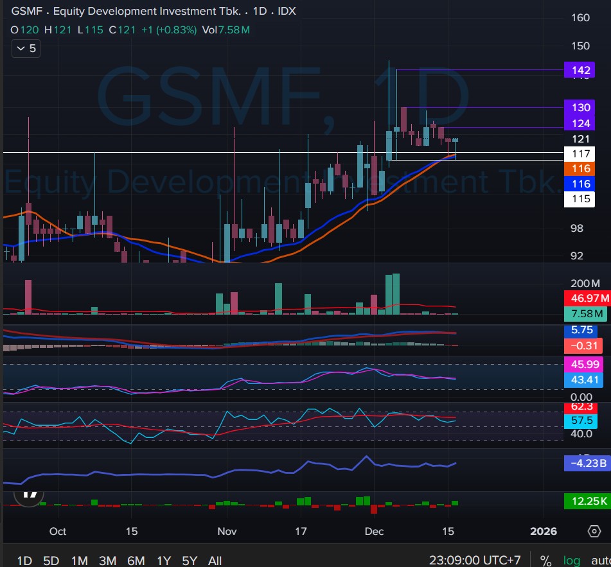This screenshot has width=611, height=567.
Task: Toggle log scale mode
Action: pyautogui.click(x=572, y=561)
